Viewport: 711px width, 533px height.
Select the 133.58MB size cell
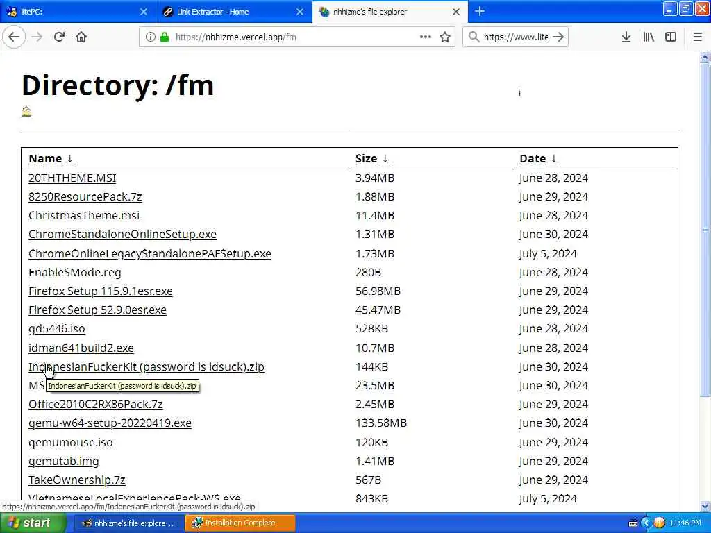381,423
